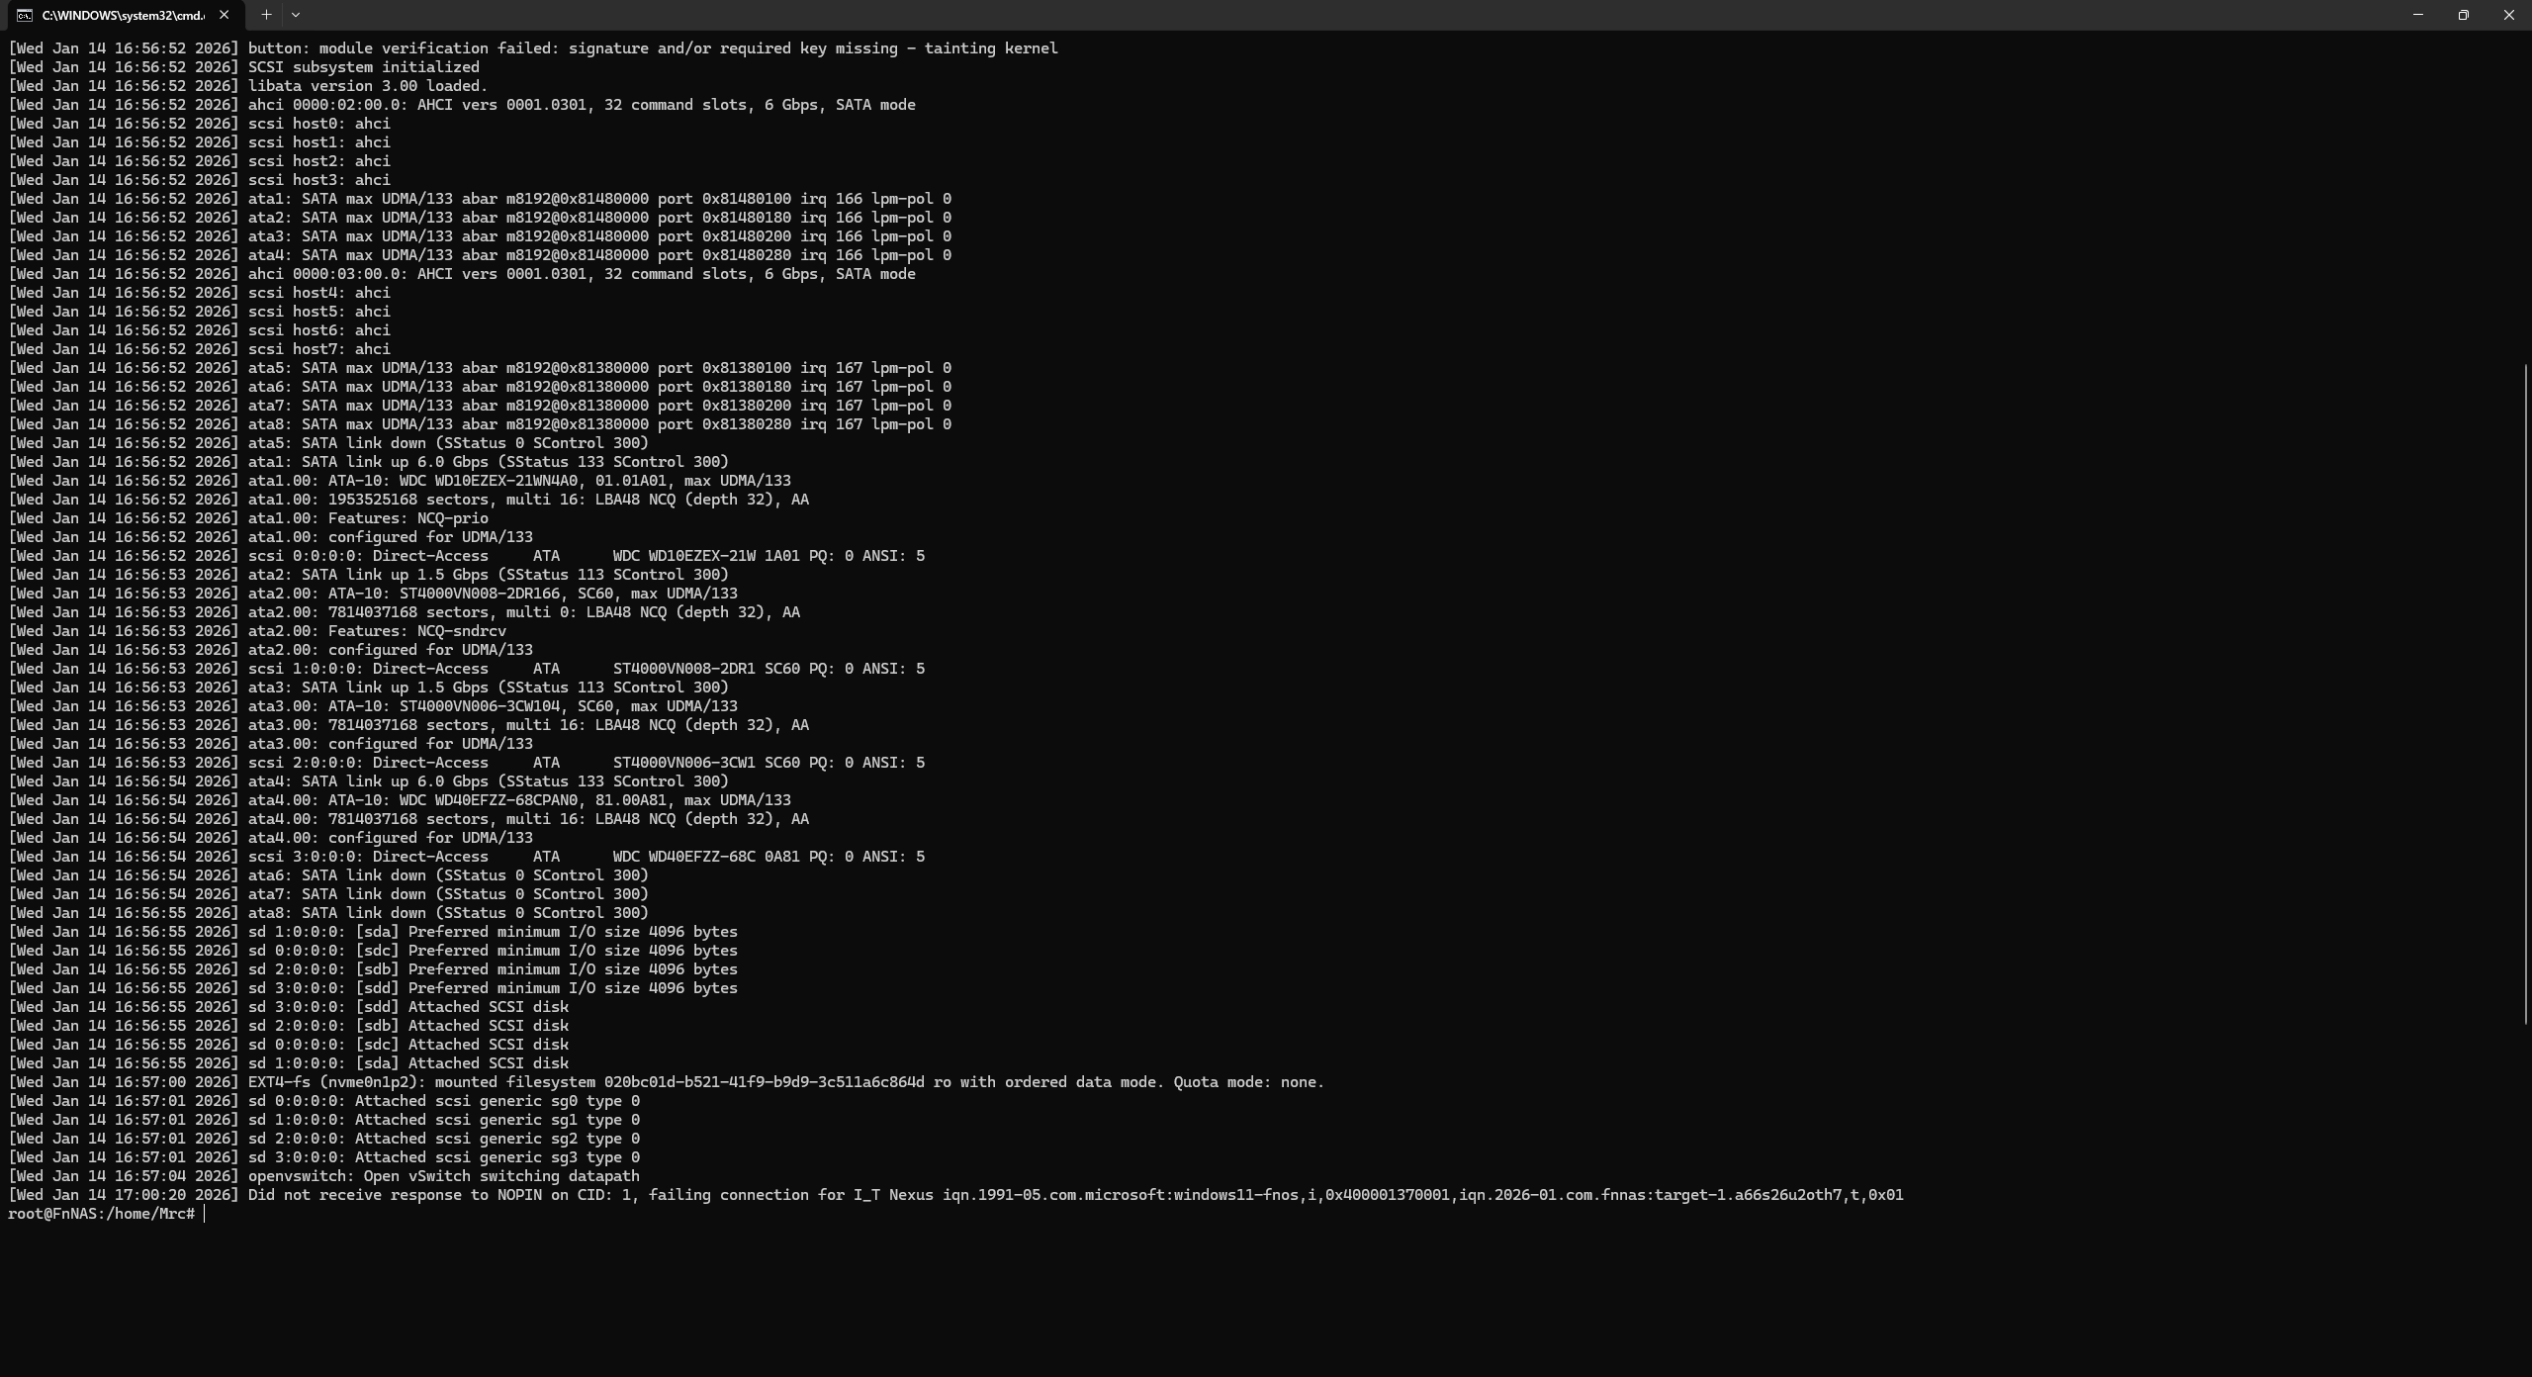Viewport: 2532px width, 1377px height.
Task: Restore down the terminal window
Action: [2463, 15]
